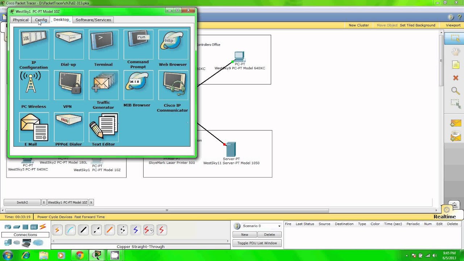Viewport: 464px width, 261px height.
Task: Click Power Cycle Devices
Action: 55,217
